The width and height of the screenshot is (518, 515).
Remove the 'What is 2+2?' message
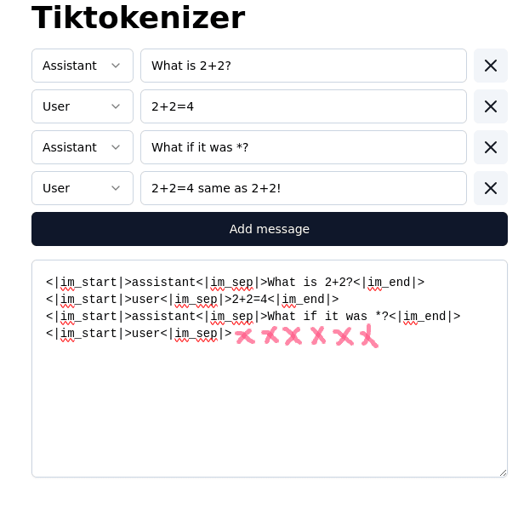point(490,66)
